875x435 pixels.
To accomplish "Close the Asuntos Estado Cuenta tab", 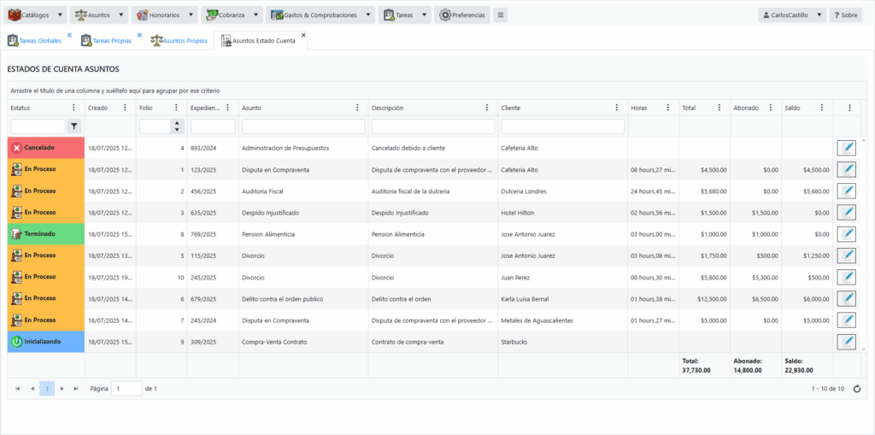I will click(303, 35).
